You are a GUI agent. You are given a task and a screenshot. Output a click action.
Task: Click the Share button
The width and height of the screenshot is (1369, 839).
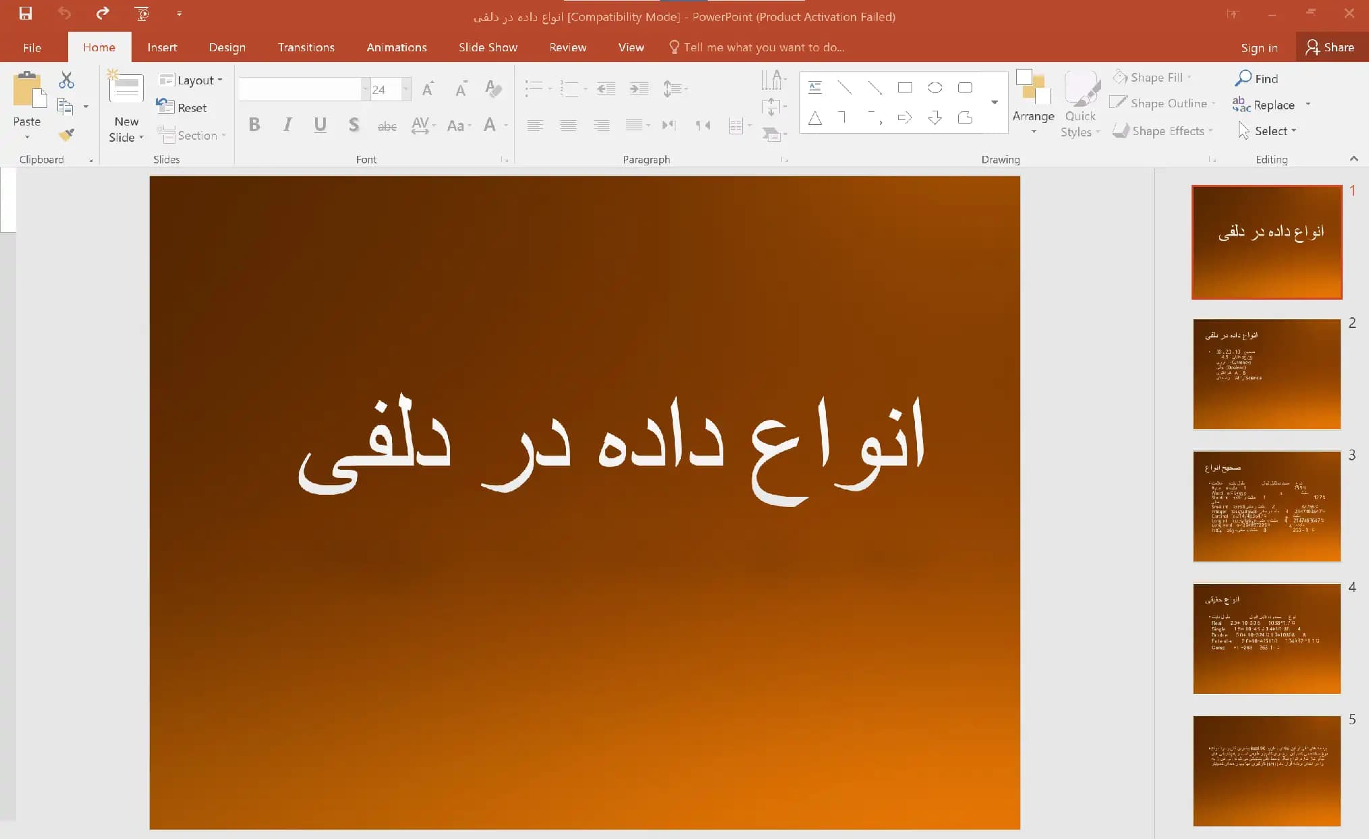pyautogui.click(x=1330, y=47)
